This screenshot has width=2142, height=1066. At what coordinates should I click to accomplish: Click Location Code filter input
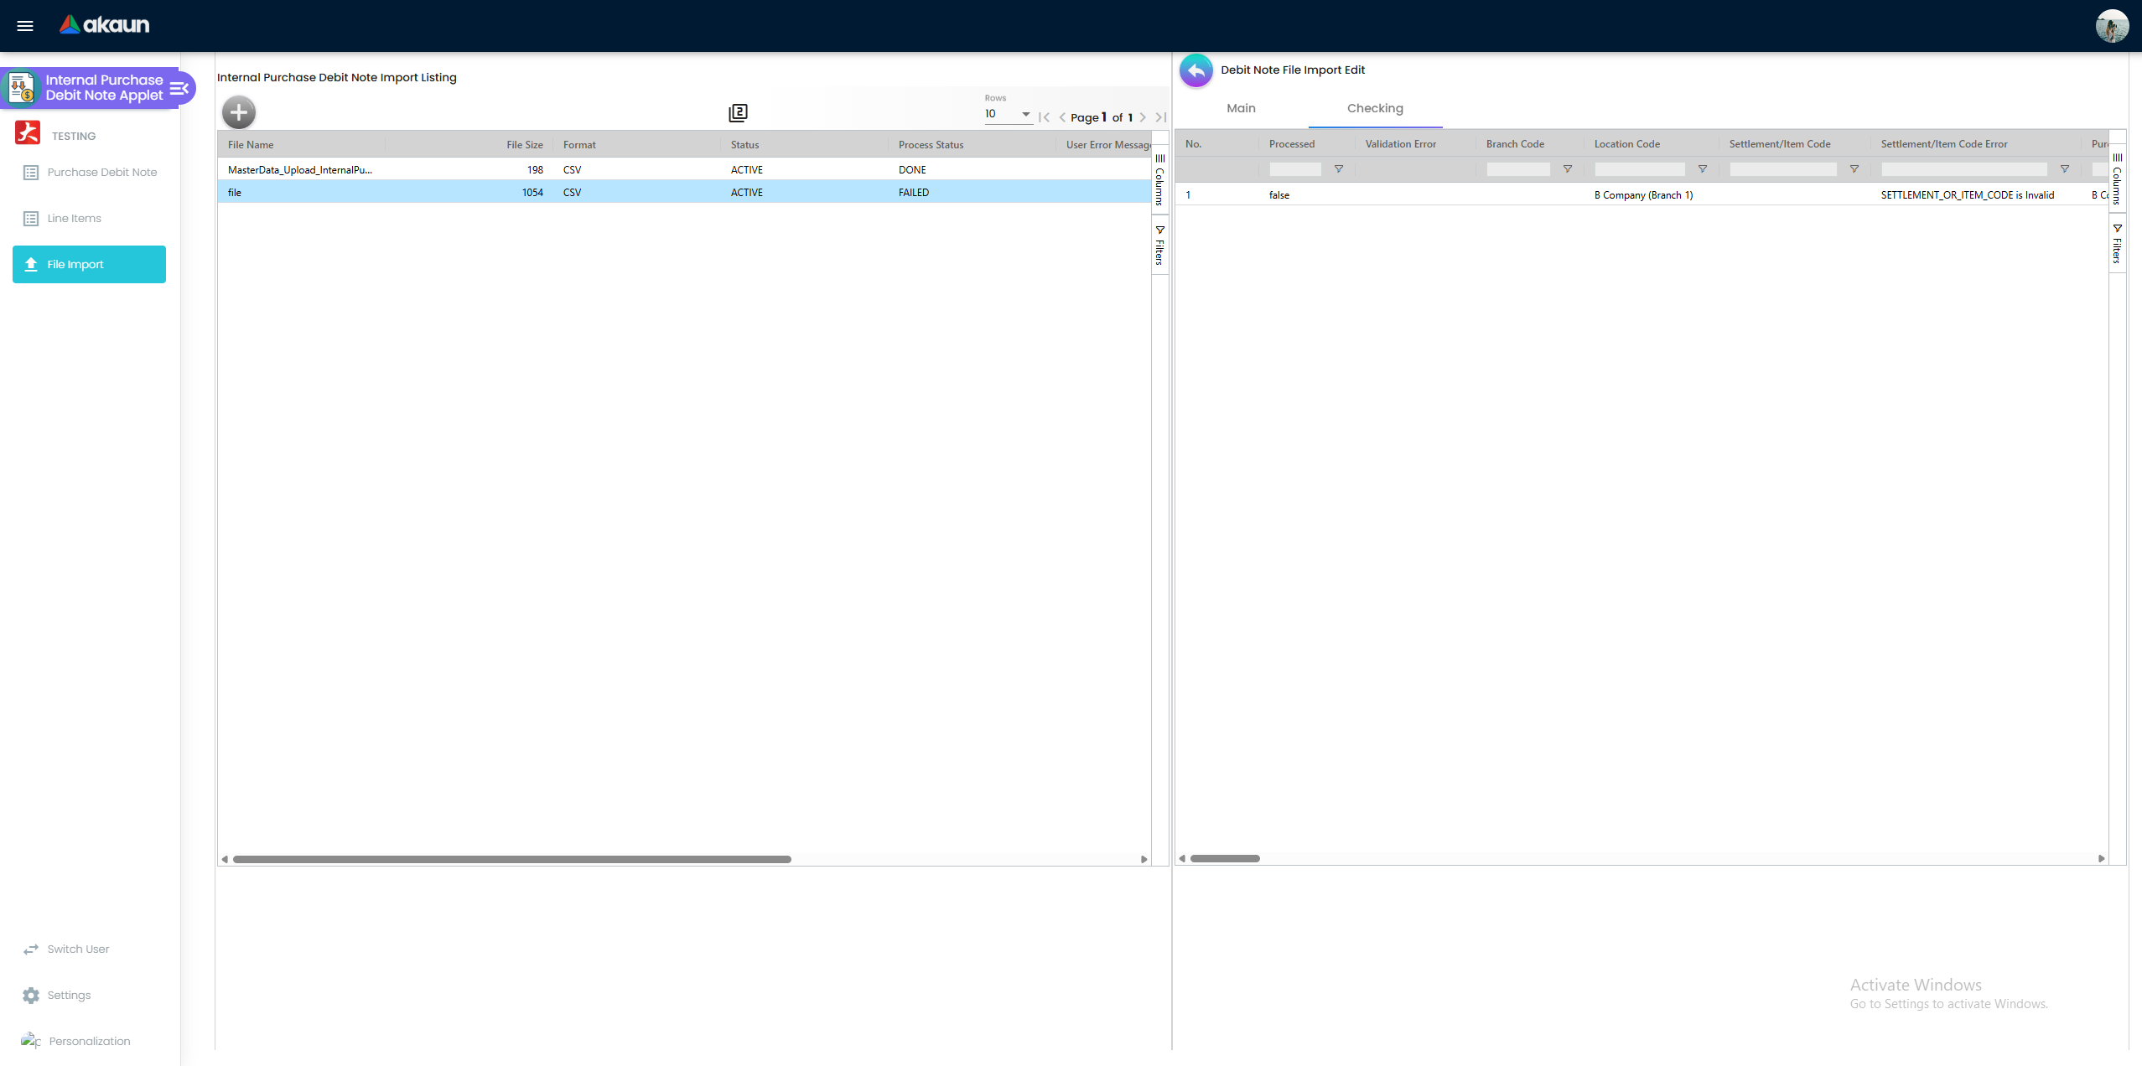pyautogui.click(x=1640, y=169)
